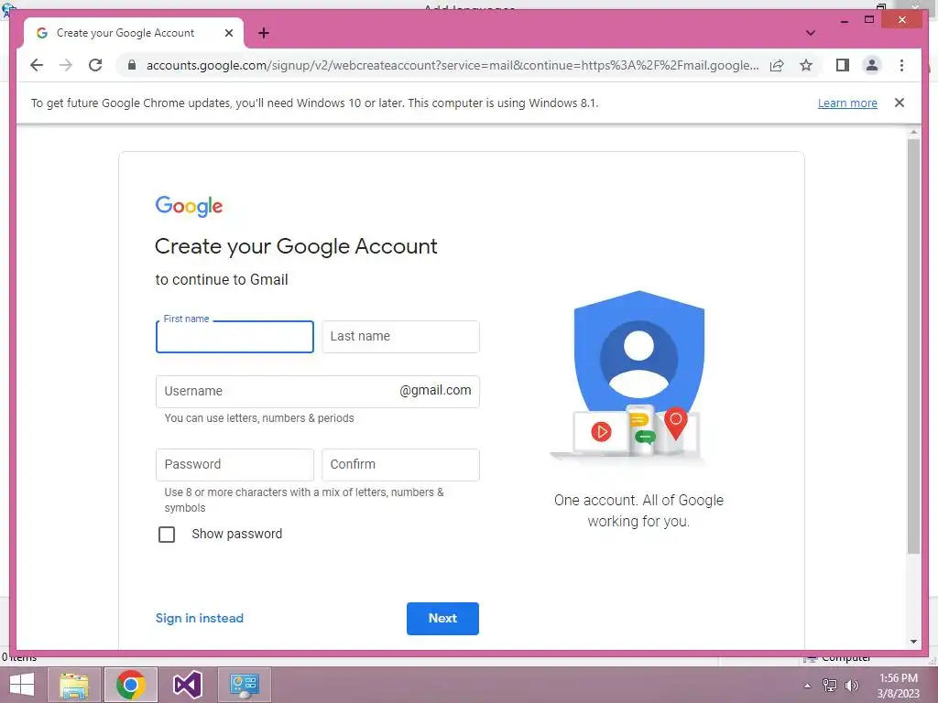Image resolution: width=938 pixels, height=703 pixels.
Task: Open the Chrome profile avatar menu
Action: pyautogui.click(x=872, y=65)
